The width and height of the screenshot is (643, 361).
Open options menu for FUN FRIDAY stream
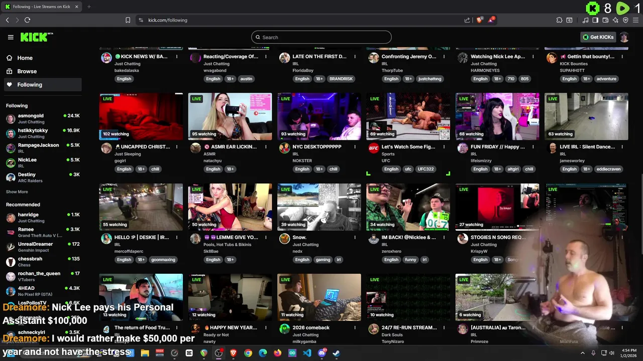[533, 147]
